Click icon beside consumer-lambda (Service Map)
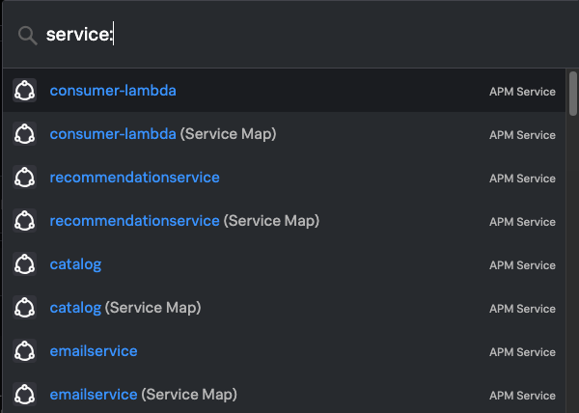Screen dimensions: 579x413 coord(25,134)
